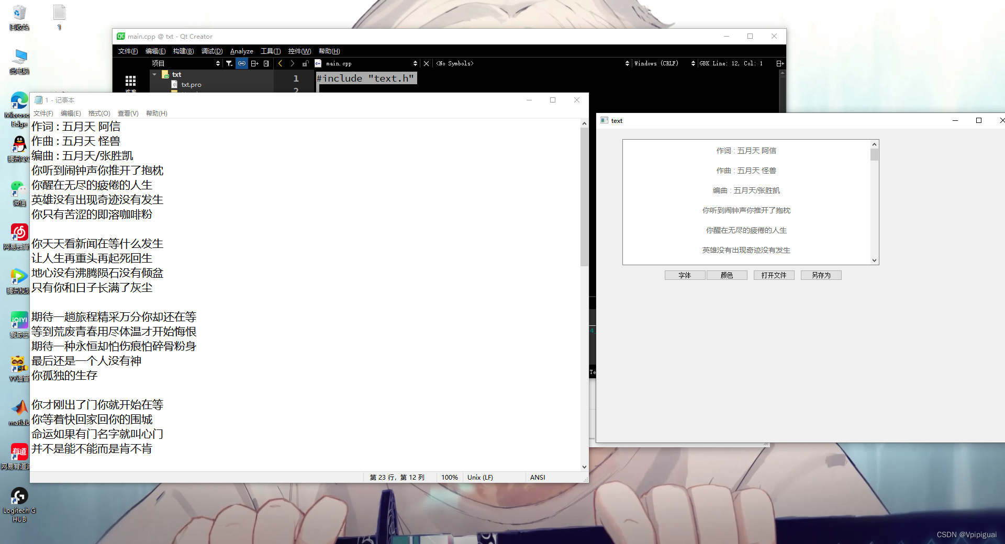The image size is (1005, 544).
Task: Open the 项目 view selector dropdown
Action: click(186, 63)
